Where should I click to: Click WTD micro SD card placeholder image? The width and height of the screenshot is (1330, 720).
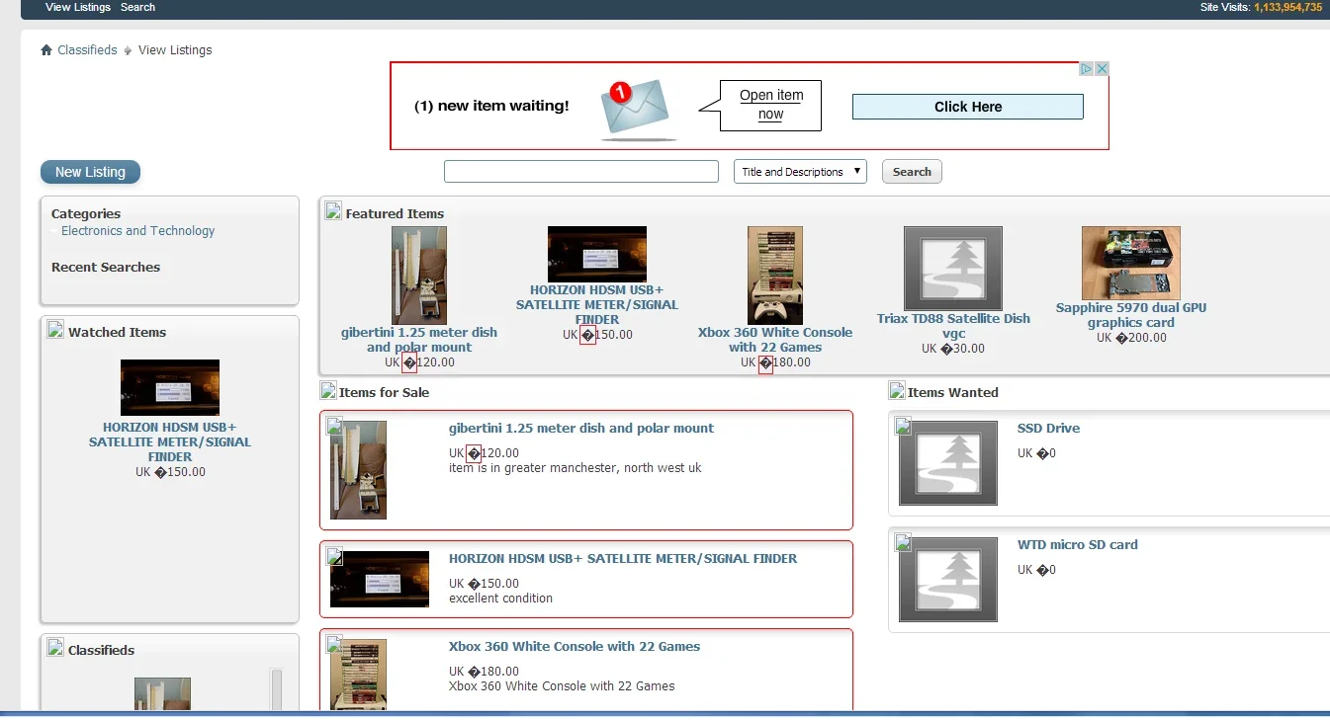[x=948, y=580]
